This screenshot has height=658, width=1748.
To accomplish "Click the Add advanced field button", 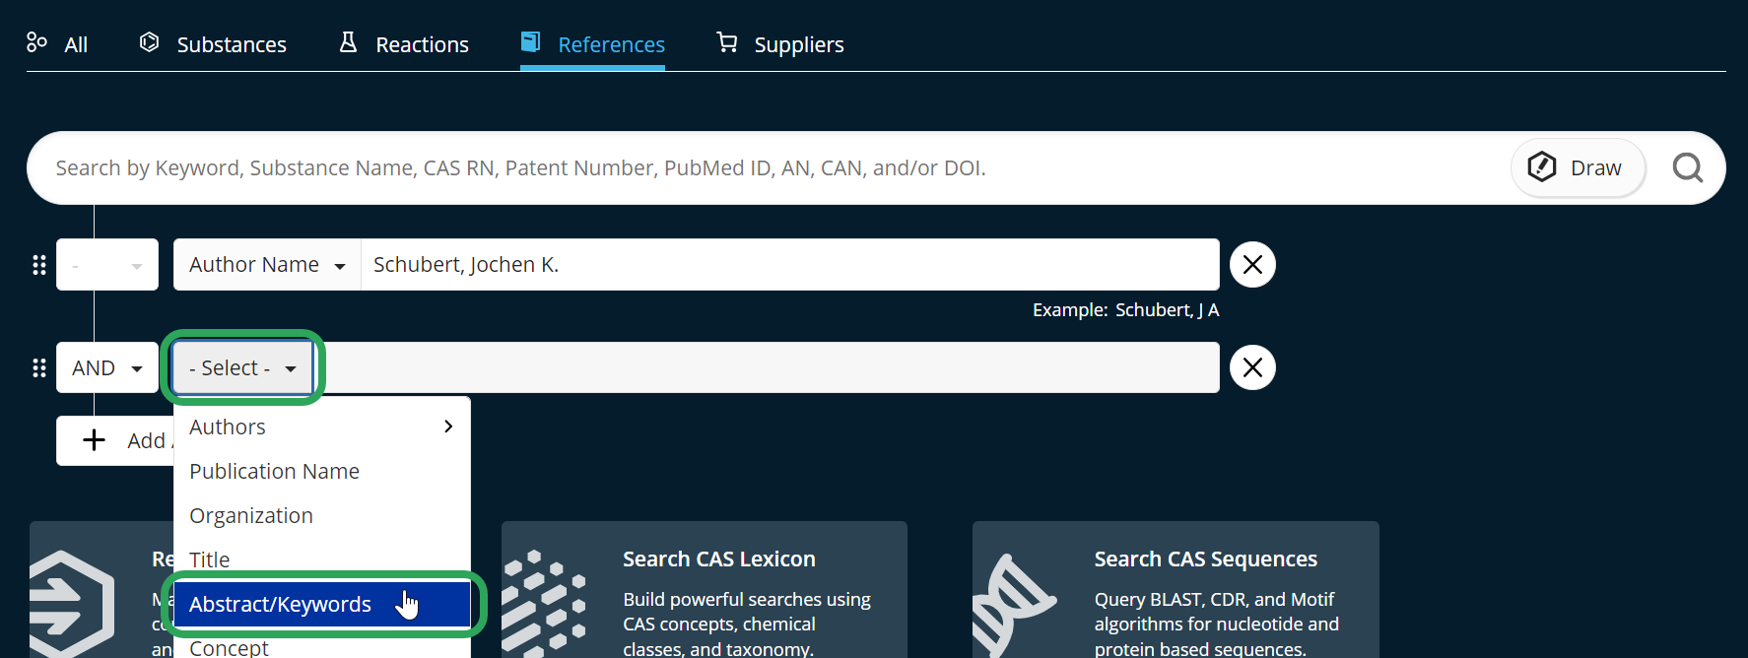I will tap(115, 440).
